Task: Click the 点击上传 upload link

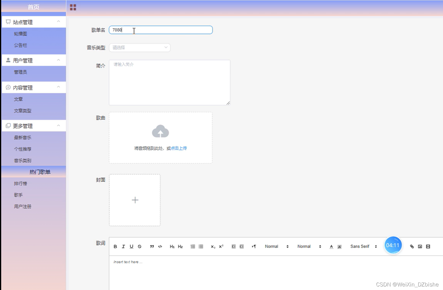Action: pos(179,148)
